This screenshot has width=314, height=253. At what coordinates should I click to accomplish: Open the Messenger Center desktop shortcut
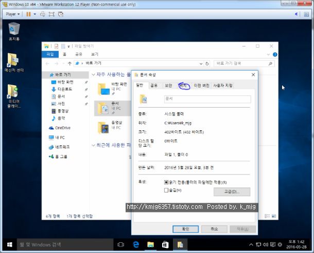point(14,62)
